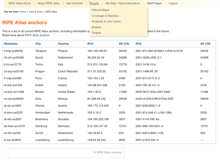This screenshot has width=220, height=164.
Task: Click the city cell Prague
Action: click(40, 71)
